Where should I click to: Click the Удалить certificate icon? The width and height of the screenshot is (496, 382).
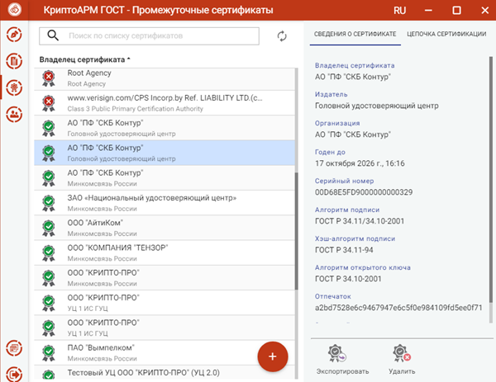pos(402,353)
